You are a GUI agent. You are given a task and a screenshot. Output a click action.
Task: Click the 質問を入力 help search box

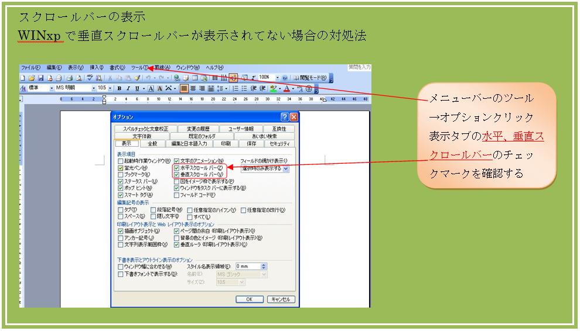click(359, 67)
